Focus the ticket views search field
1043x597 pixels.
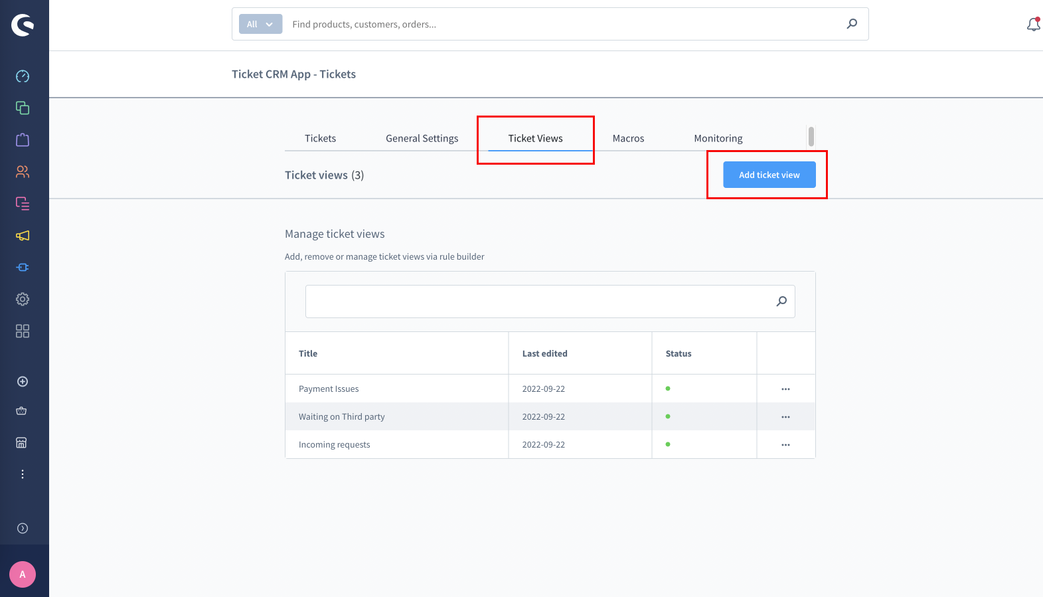(x=550, y=301)
